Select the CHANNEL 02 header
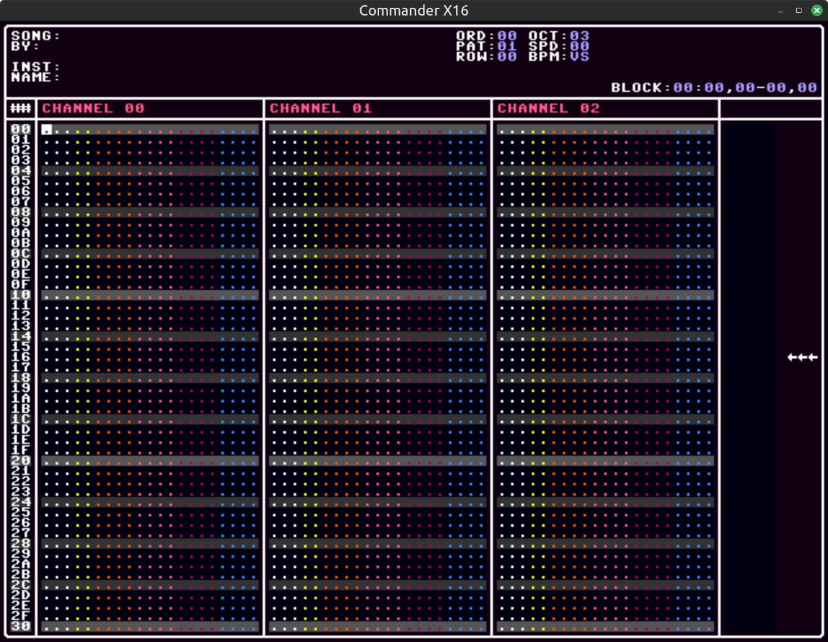Viewport: 828px width, 642px height. [x=549, y=109]
